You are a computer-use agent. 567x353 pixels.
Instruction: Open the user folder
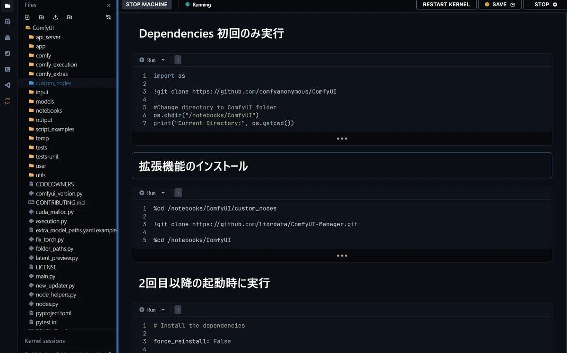(x=37, y=166)
